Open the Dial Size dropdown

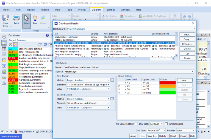pyautogui.click(x=156, y=124)
